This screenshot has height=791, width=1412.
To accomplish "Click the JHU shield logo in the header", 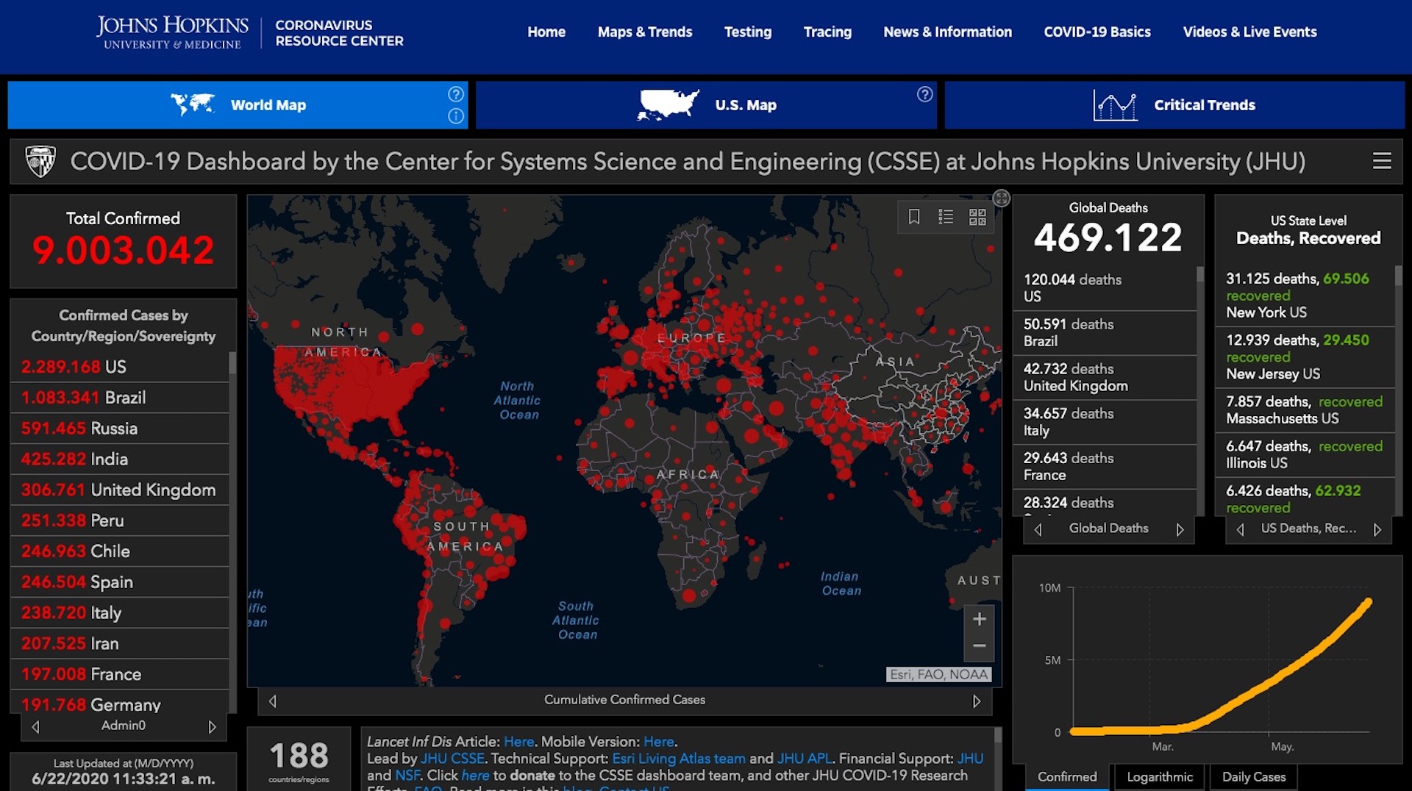I will (40, 160).
